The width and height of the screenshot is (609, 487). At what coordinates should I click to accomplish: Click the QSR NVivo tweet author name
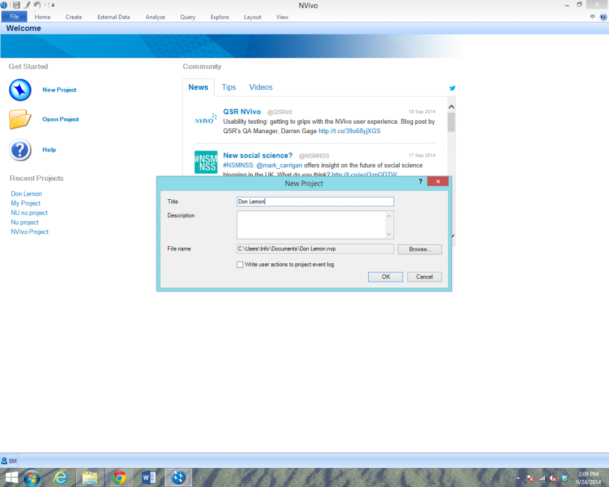(x=241, y=112)
